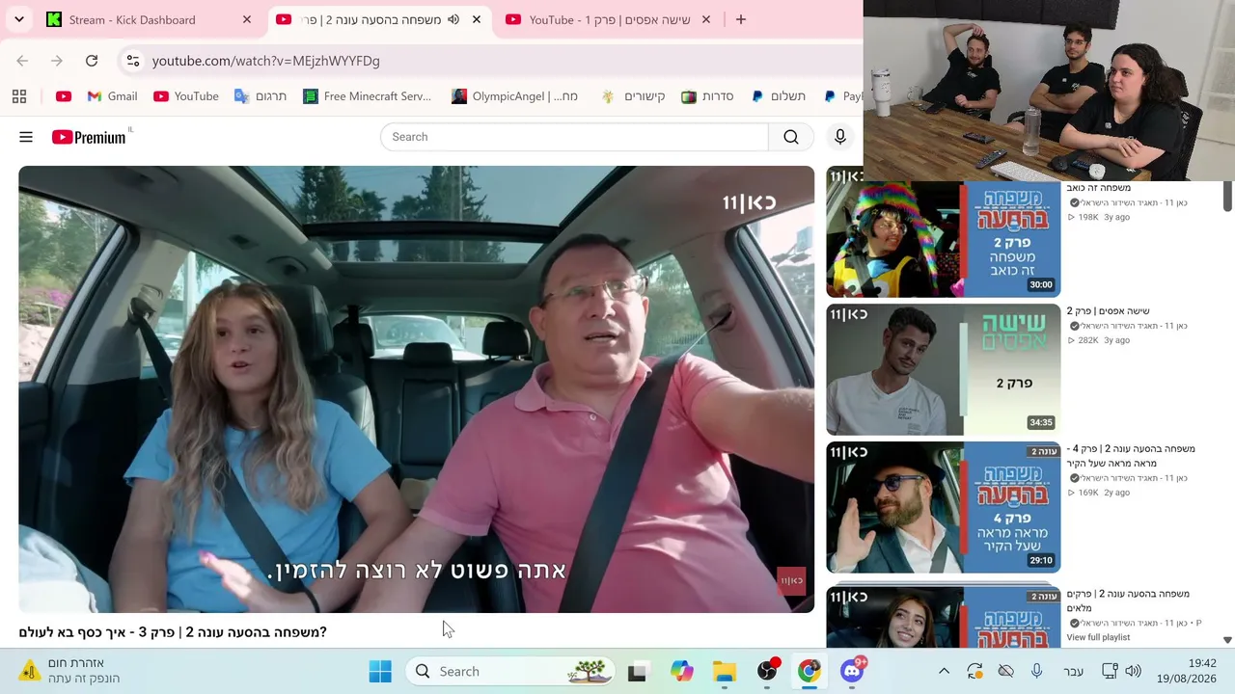
Task: Open the אזהרת חום weather widget
Action: click(x=69, y=671)
